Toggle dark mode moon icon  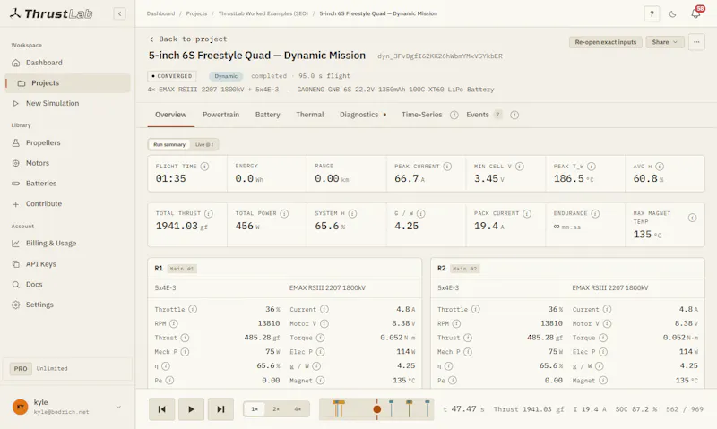coord(673,14)
